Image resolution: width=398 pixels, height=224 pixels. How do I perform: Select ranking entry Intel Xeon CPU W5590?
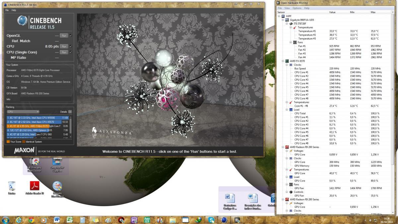click(37, 118)
